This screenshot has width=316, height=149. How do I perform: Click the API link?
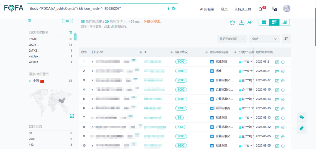pyautogui.click(x=250, y=22)
